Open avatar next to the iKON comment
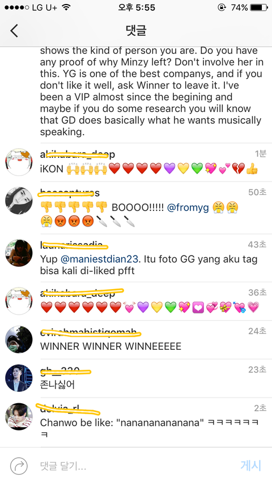The image size is (272, 485). pos(19,162)
